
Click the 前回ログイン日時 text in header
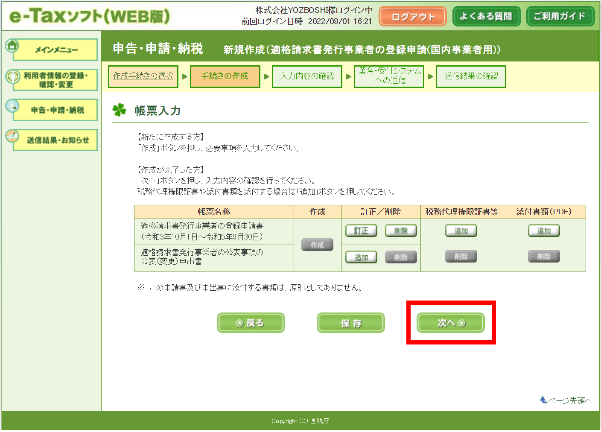tap(307, 21)
